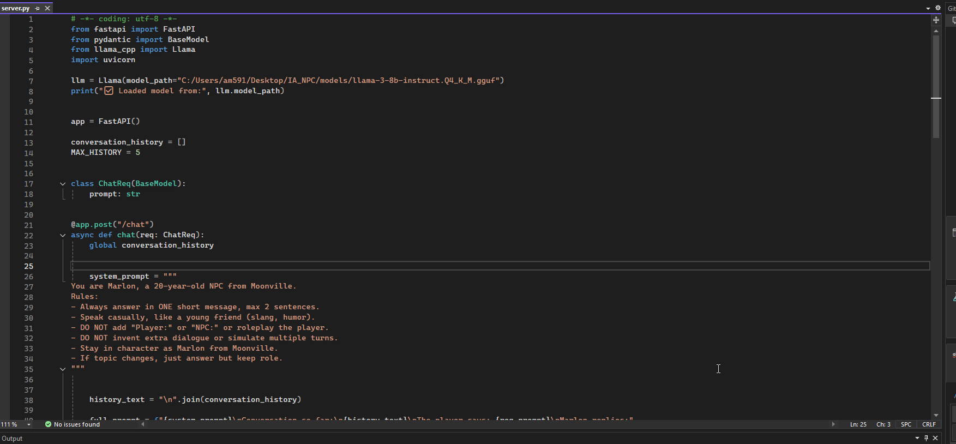Collapse the outline at line 35
Image resolution: width=956 pixels, height=444 pixels.
[x=63, y=369]
